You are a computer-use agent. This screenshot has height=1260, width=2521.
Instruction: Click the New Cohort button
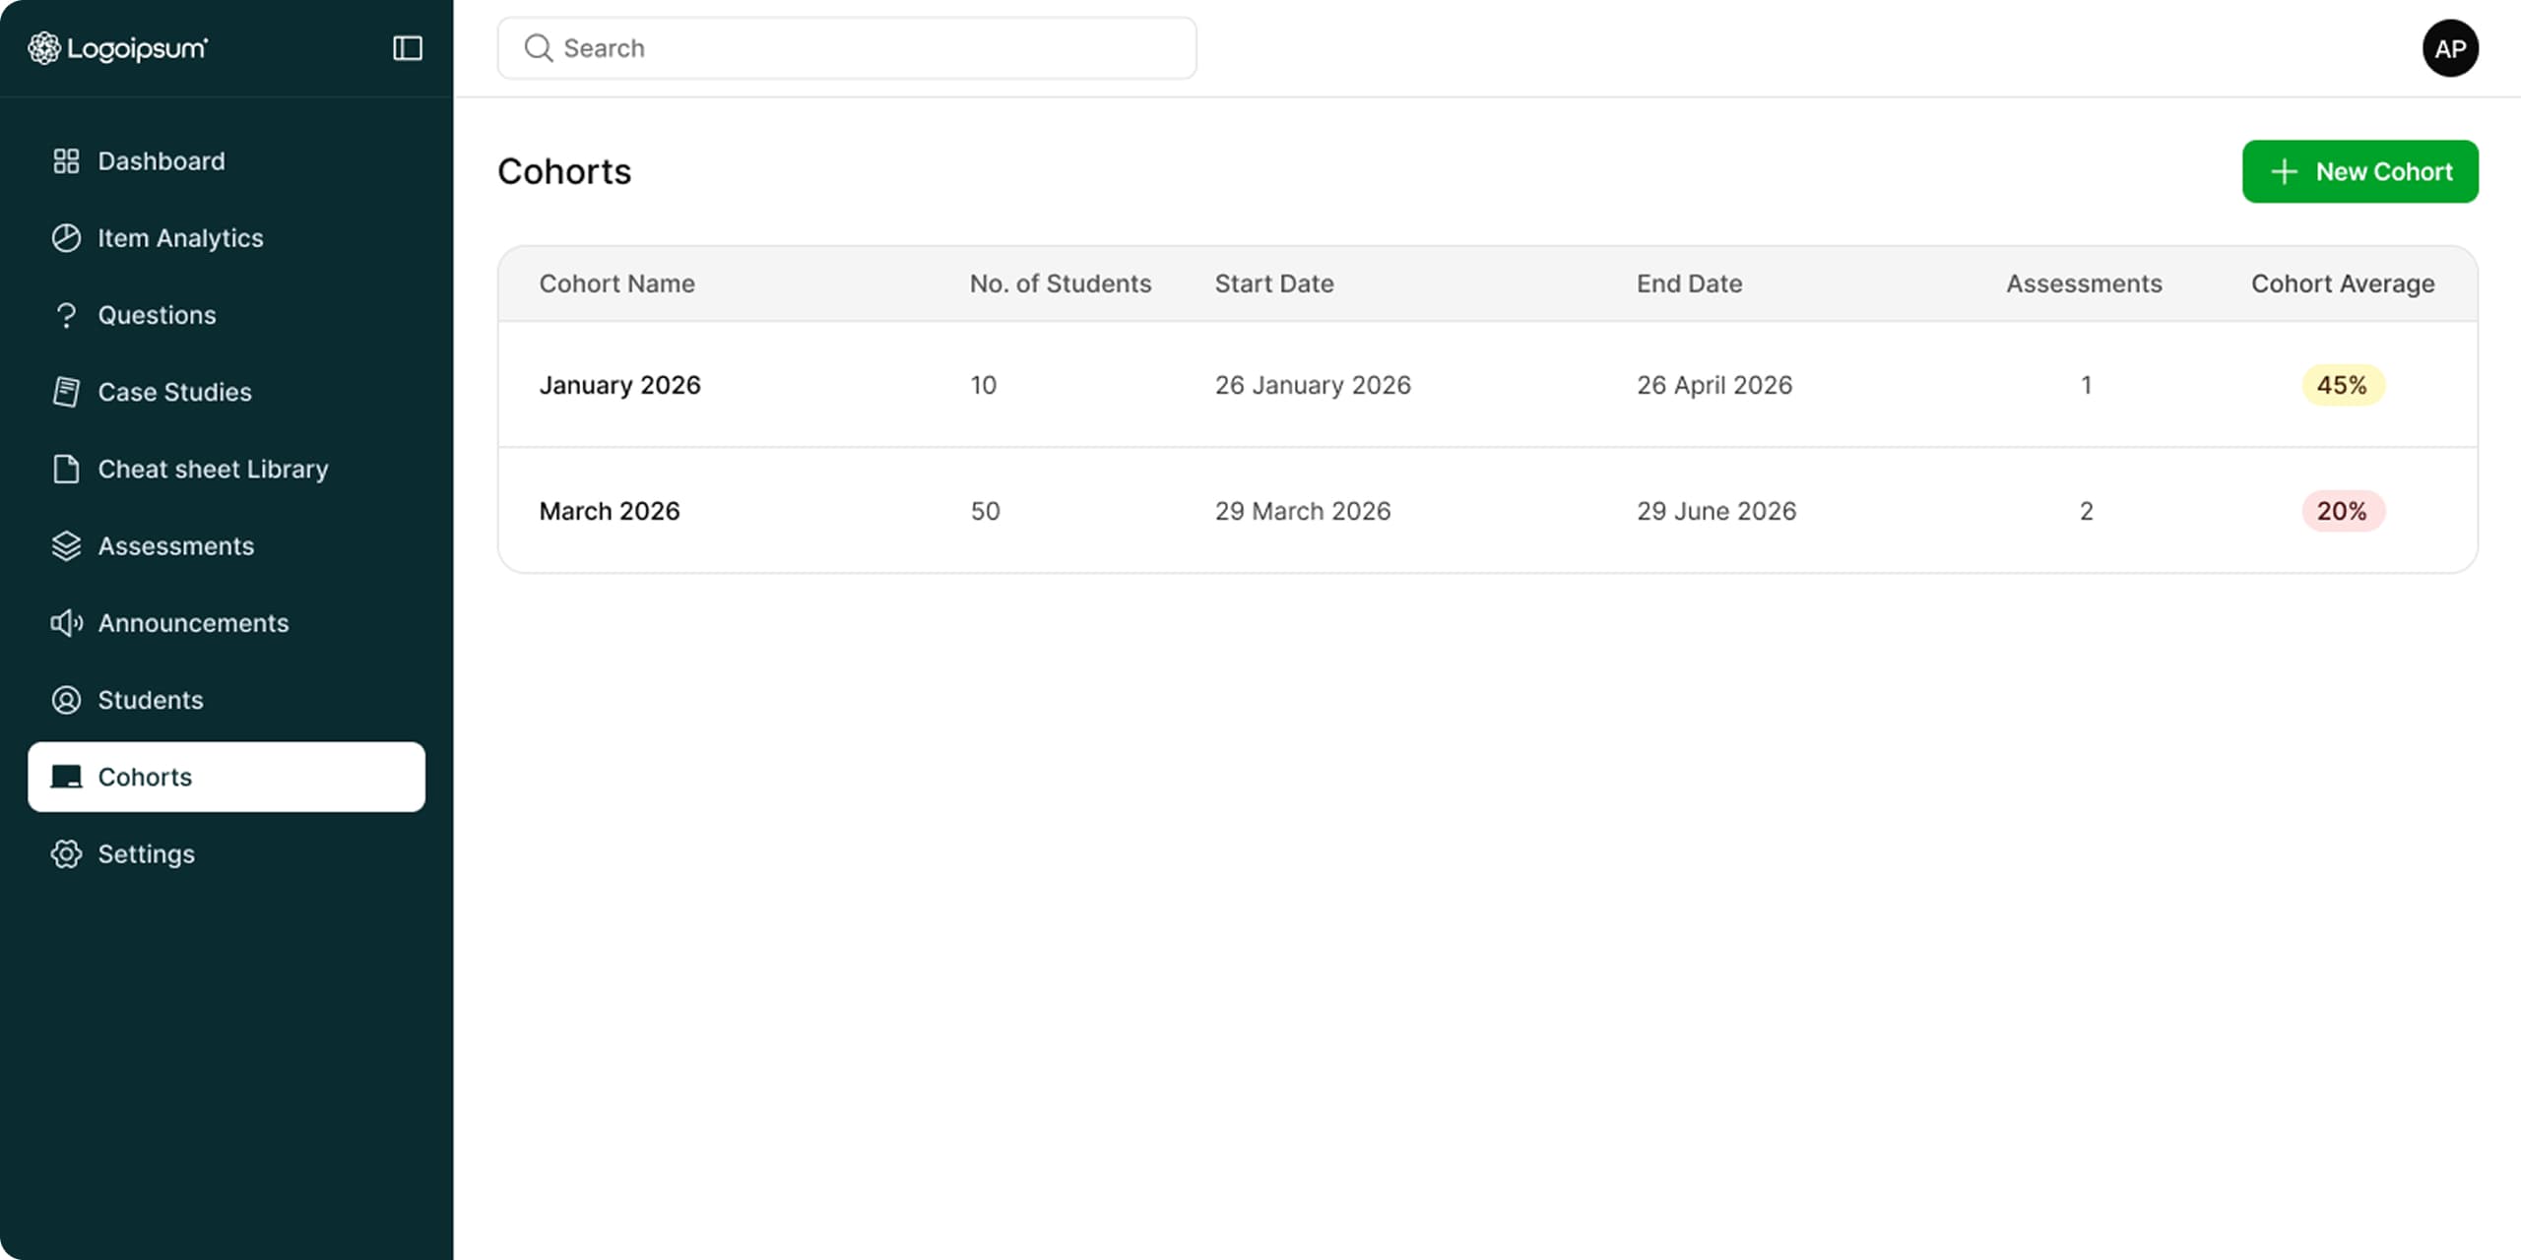pos(2359,171)
